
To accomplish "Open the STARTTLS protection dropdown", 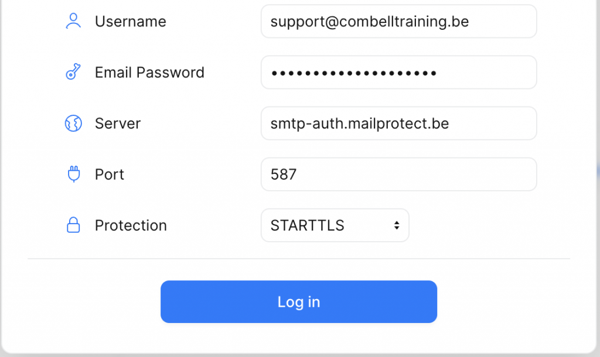I will click(x=335, y=225).
